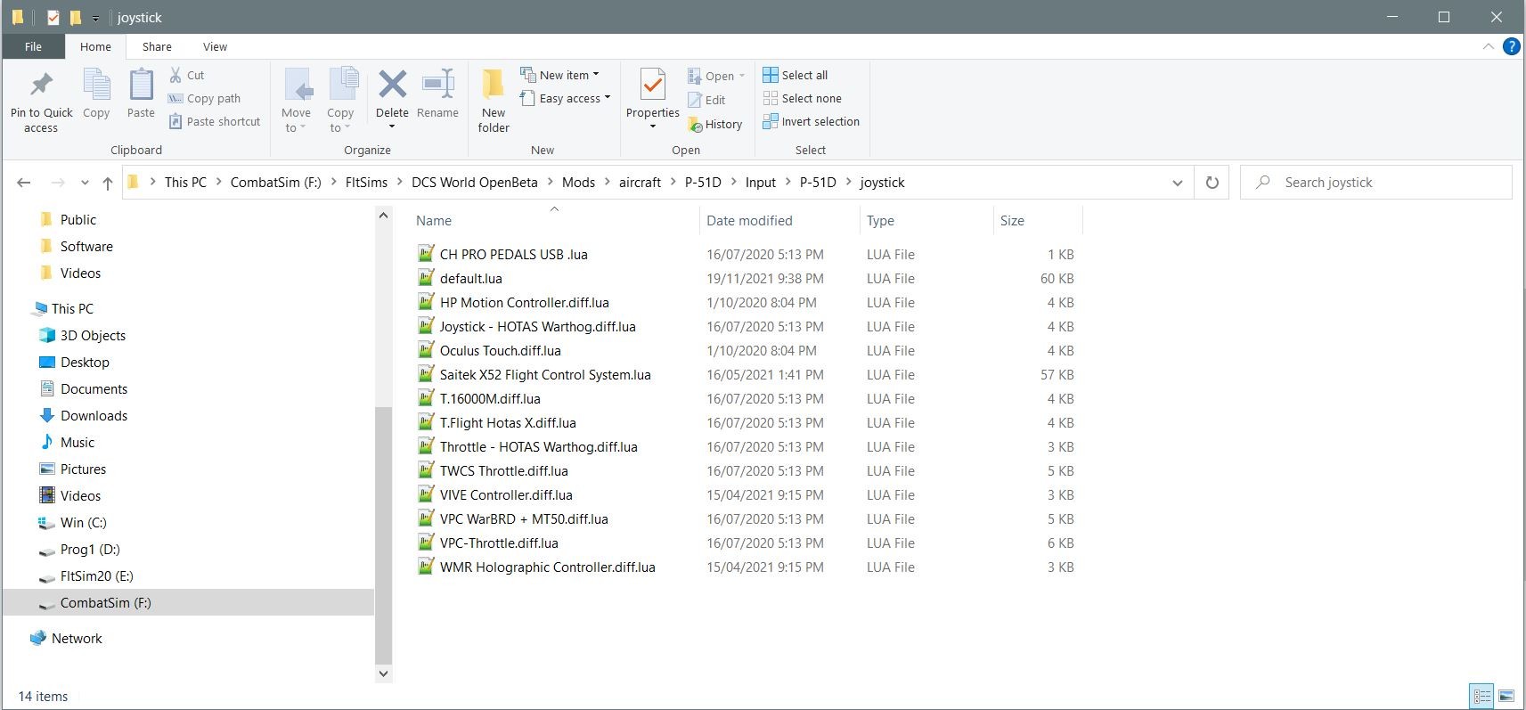Select Joystick - HOTAS Warthog.diff.lua

(537, 327)
